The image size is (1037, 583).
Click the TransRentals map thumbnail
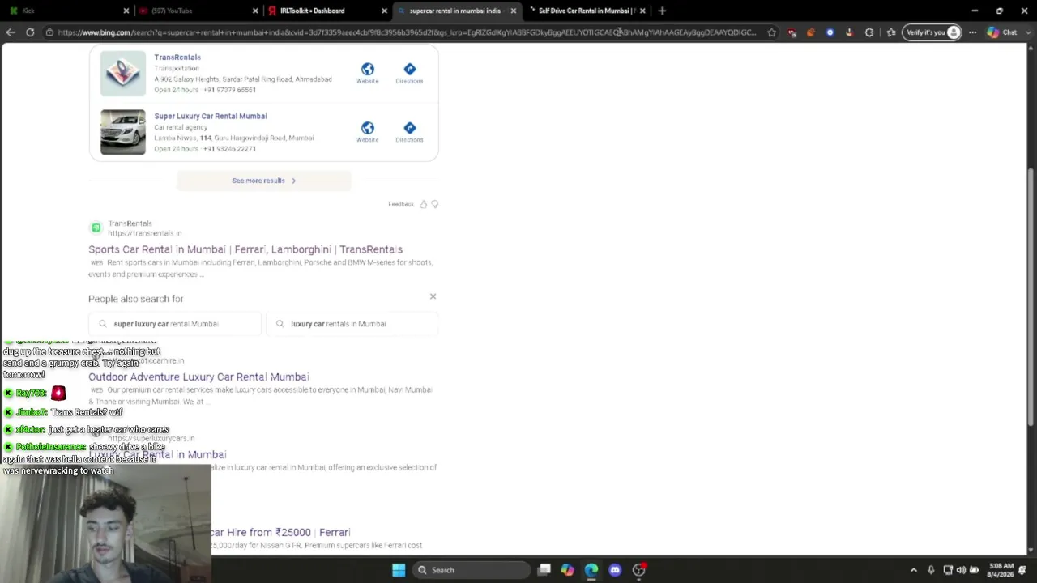click(123, 73)
